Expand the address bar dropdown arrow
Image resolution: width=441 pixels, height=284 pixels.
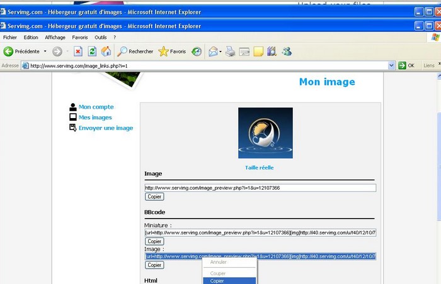point(392,65)
